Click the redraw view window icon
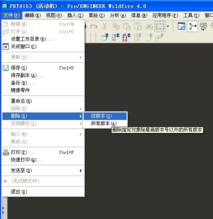 pyautogui.click(x=181, y=26)
